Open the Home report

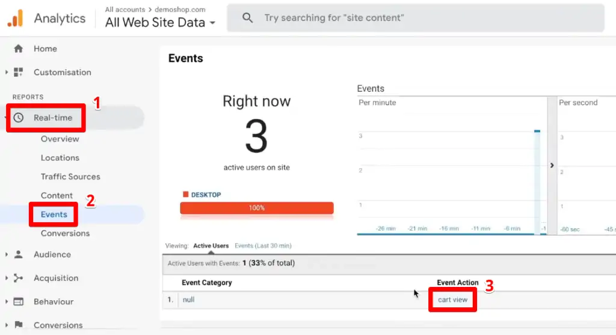(45, 49)
